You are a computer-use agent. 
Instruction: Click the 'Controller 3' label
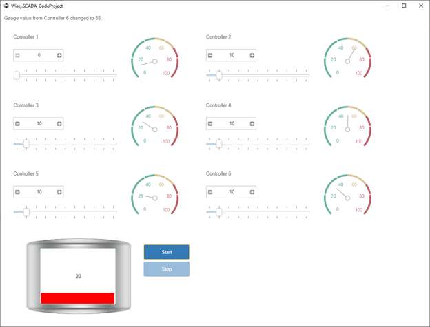pyautogui.click(x=25, y=105)
